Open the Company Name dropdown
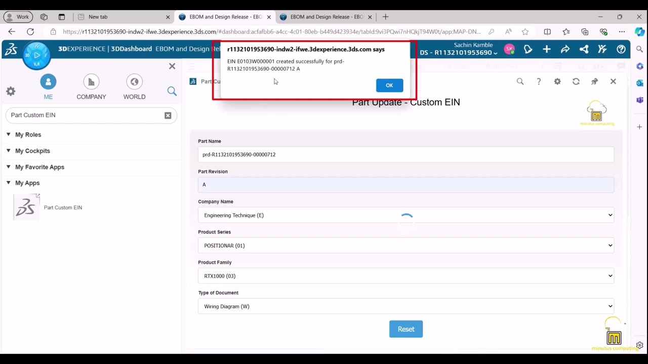648x364 pixels. [406, 215]
